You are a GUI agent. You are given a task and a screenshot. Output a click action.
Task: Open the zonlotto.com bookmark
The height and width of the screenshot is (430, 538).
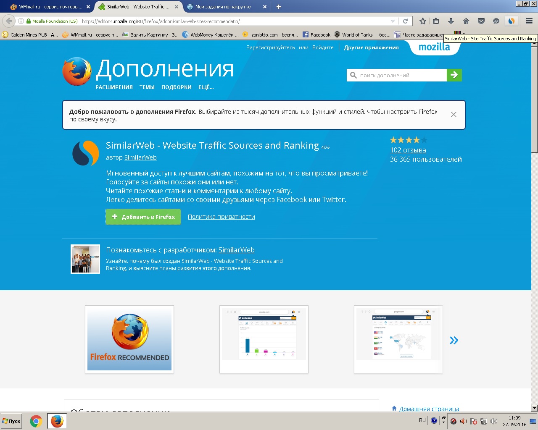(270, 35)
